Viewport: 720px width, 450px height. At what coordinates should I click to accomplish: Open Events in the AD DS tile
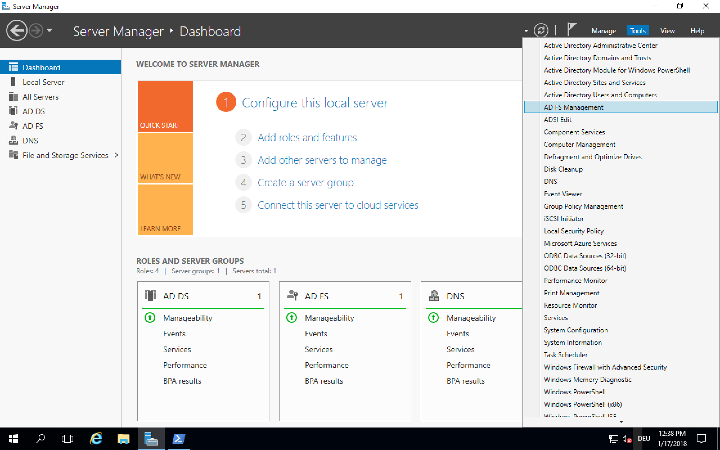pyautogui.click(x=174, y=334)
